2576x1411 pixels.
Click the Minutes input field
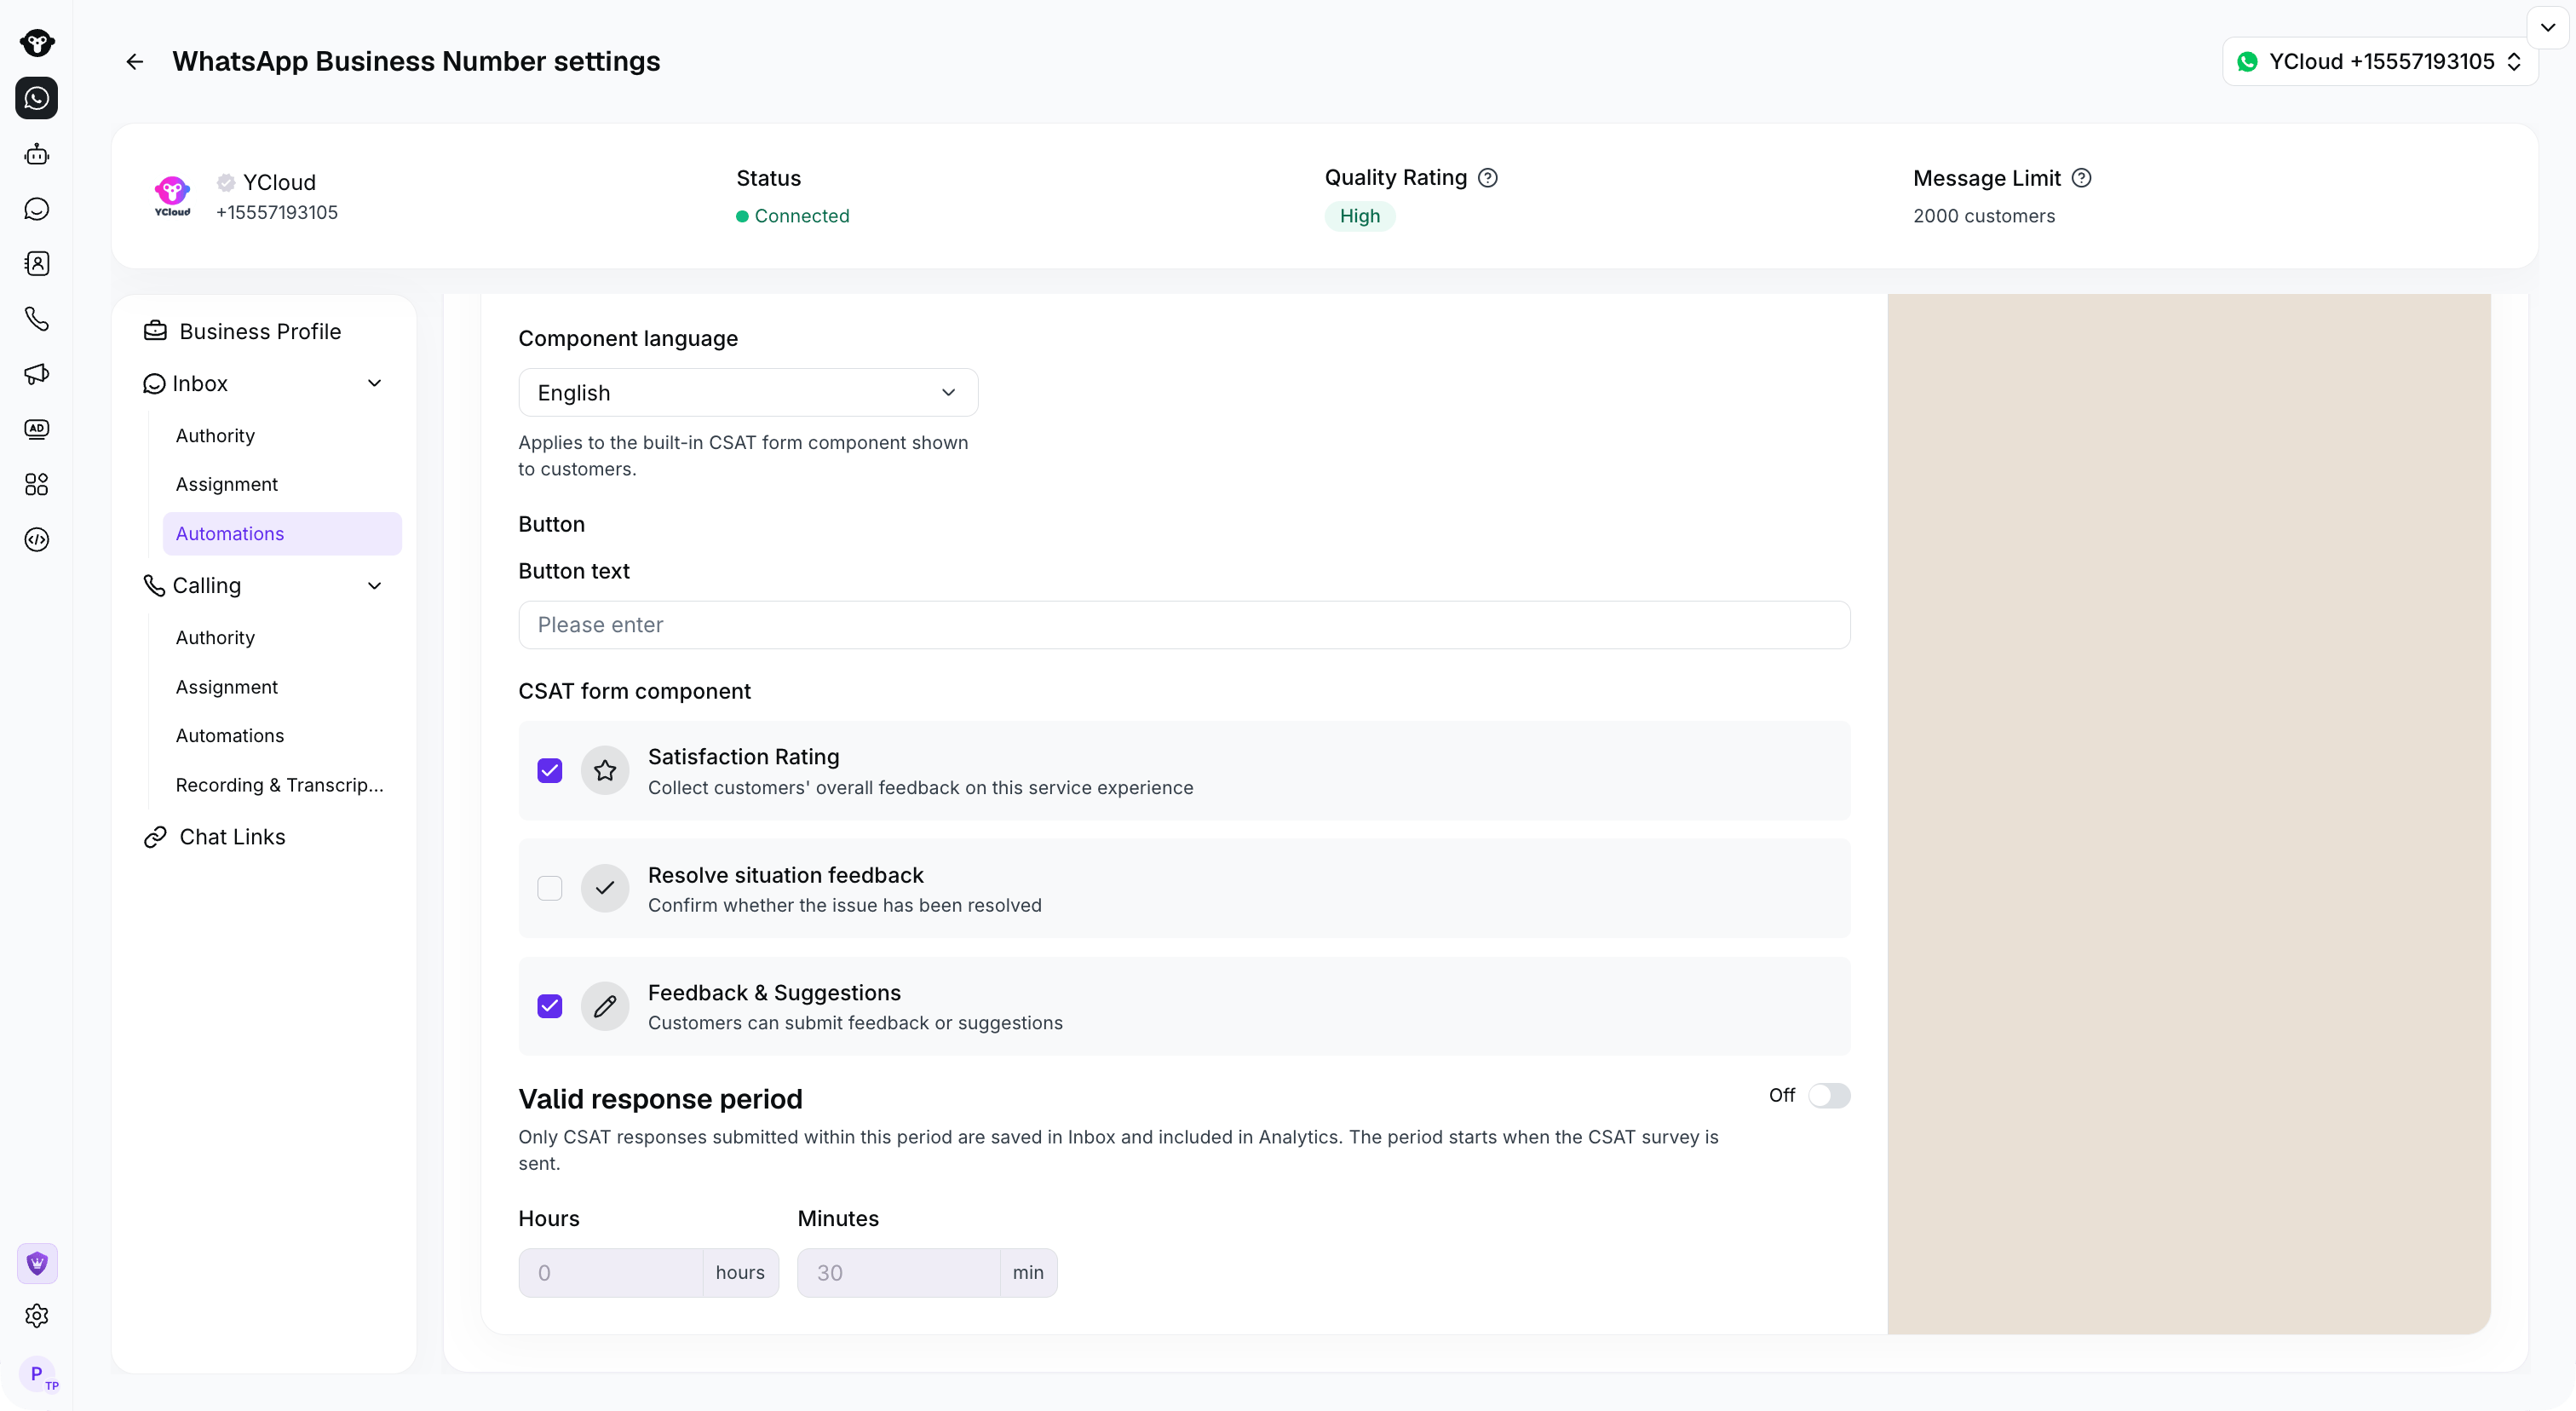click(x=899, y=1273)
